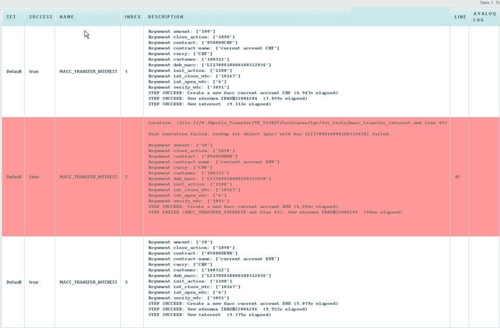
Task: Click index value 2 in failed row
Action: (126, 177)
